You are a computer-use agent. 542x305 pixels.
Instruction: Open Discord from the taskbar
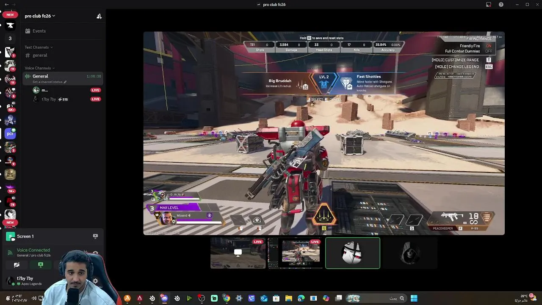coord(165,298)
